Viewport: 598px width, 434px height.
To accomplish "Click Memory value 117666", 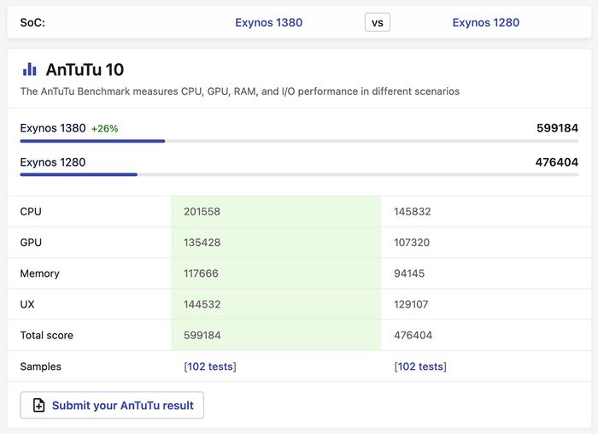I will coord(201,273).
